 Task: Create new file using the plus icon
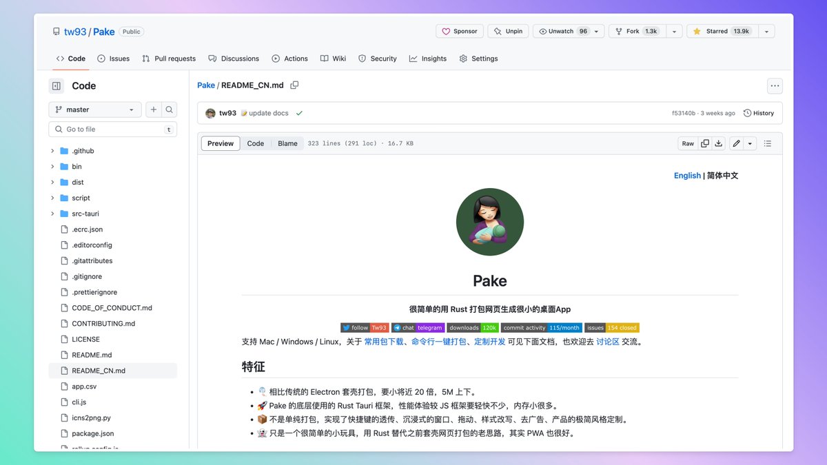(153, 109)
